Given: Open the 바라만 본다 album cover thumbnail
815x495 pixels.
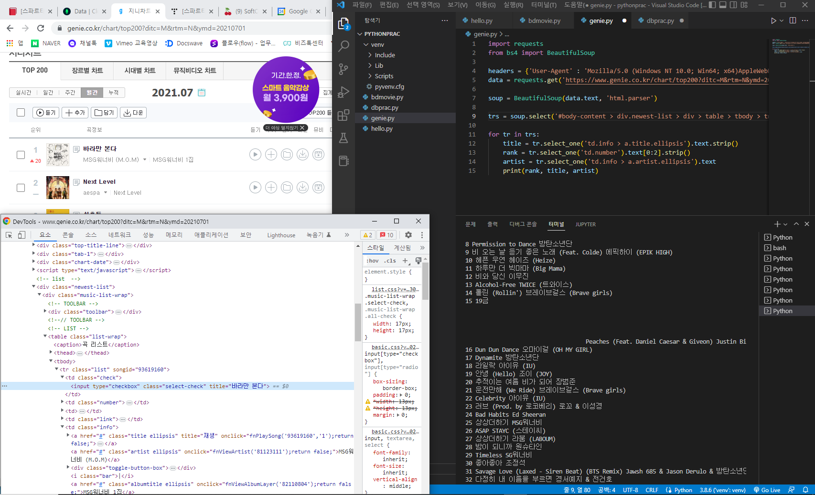Looking at the screenshot, I should [58, 155].
